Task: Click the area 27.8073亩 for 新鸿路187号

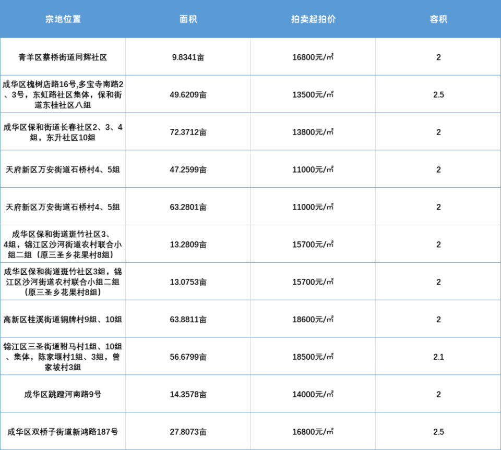Action: coord(188,431)
